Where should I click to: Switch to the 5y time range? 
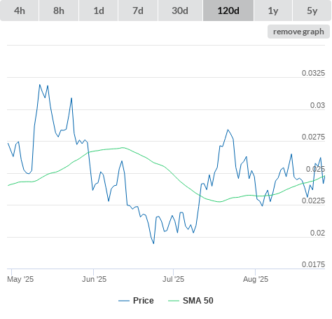pyautogui.click(x=312, y=11)
